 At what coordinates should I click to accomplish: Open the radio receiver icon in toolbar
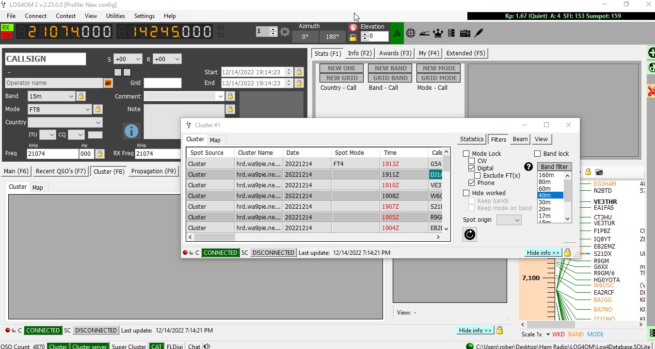click(465, 33)
